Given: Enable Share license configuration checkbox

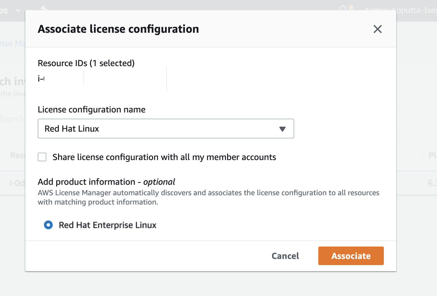Looking at the screenshot, I should click(42, 157).
